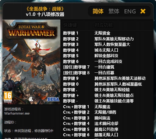Select the 一回合完成科技 entry
This screenshot has width=156, height=139.
(108, 61)
